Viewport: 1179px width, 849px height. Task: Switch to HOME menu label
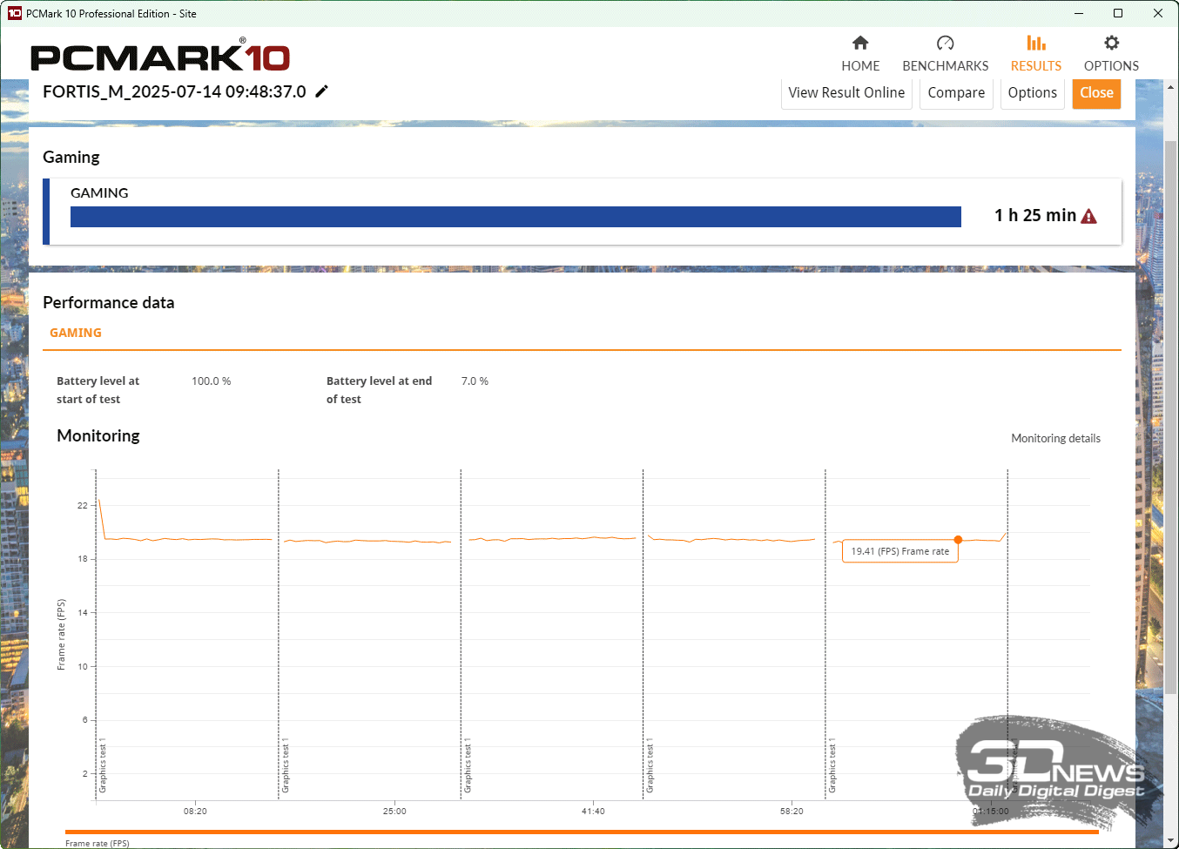pyautogui.click(x=860, y=66)
